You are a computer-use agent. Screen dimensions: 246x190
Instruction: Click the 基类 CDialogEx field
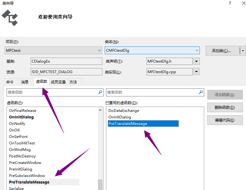(x=66, y=61)
